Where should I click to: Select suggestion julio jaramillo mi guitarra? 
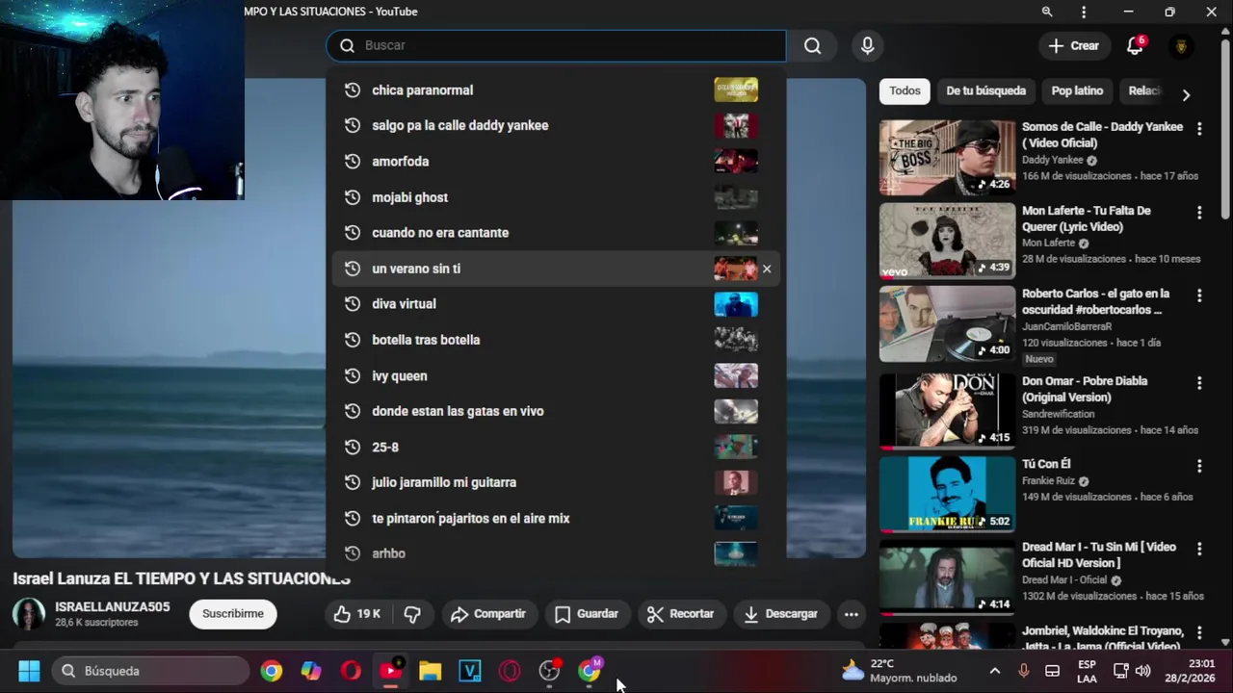(555, 482)
